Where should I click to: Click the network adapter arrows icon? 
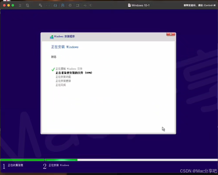(x=48, y=5)
